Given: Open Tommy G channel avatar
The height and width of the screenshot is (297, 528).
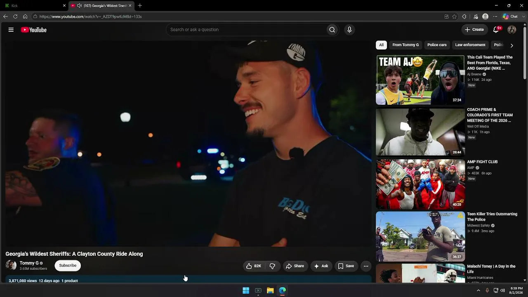Looking at the screenshot, I should coord(11,266).
